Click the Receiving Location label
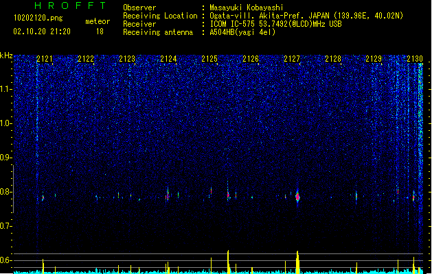This screenshot has width=432, height=274. tap(160, 16)
